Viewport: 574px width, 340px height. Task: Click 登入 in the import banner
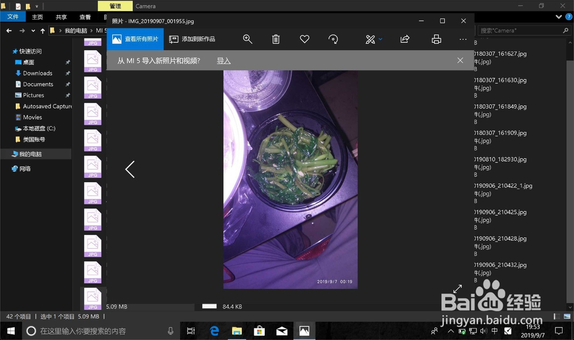pyautogui.click(x=223, y=60)
